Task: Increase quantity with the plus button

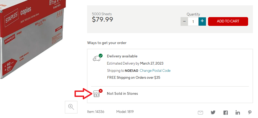Action: pyautogui.click(x=202, y=21)
